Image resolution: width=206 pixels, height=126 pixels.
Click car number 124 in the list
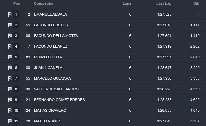pyautogui.click(x=27, y=110)
